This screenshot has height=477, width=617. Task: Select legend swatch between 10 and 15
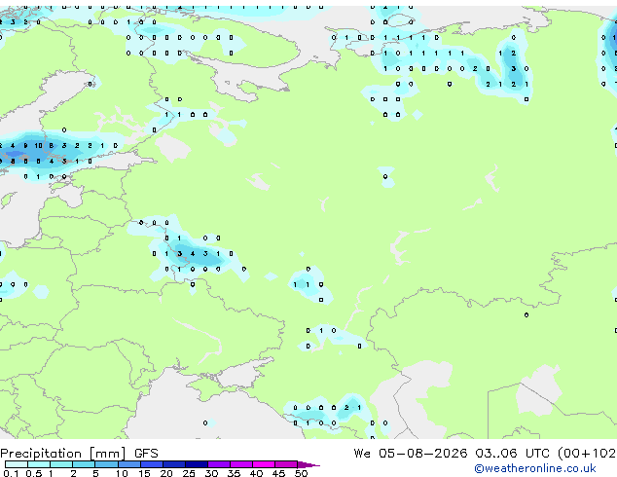point(129,464)
